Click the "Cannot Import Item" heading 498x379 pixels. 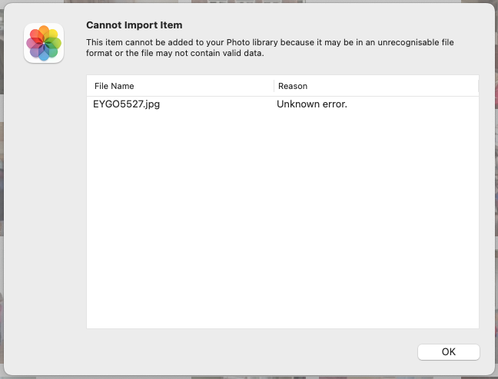(x=134, y=25)
